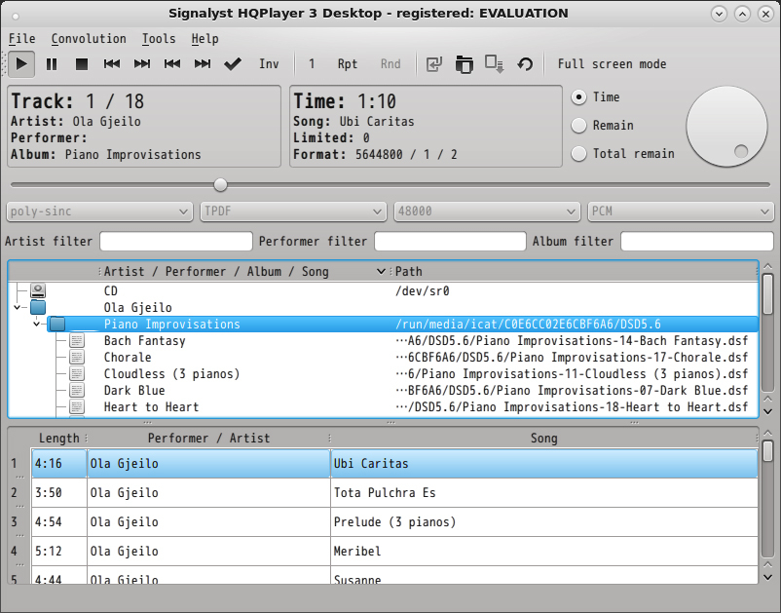The height and width of the screenshot is (613, 781).
Task: Open the PCM output mode dropdown
Action: [x=681, y=211]
